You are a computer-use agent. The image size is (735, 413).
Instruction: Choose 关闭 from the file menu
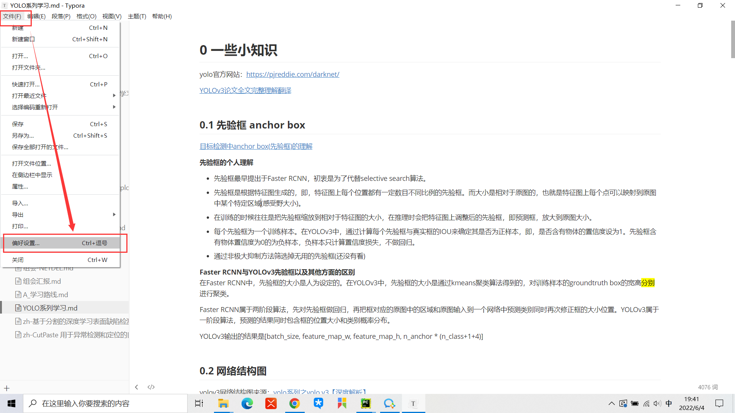pyautogui.click(x=60, y=260)
